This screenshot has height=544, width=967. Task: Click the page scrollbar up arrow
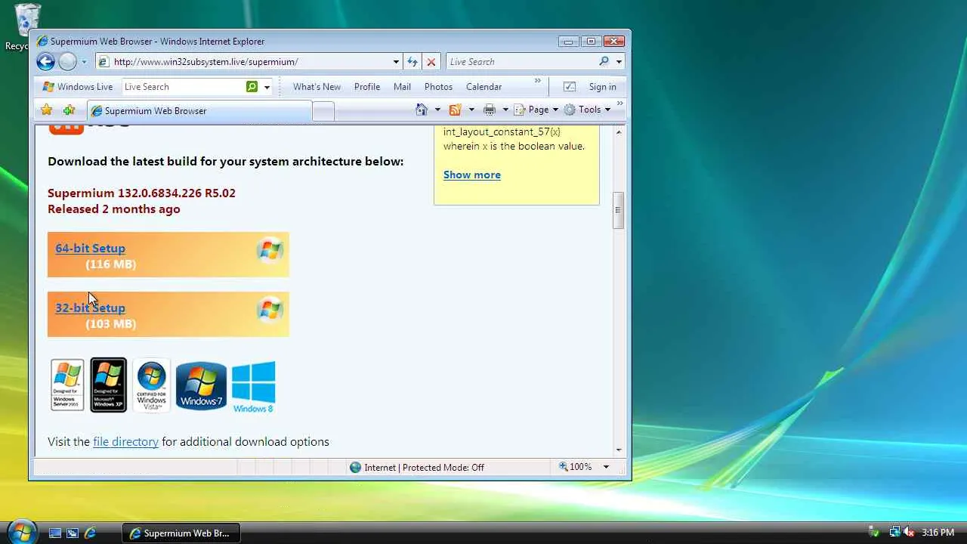pyautogui.click(x=619, y=132)
